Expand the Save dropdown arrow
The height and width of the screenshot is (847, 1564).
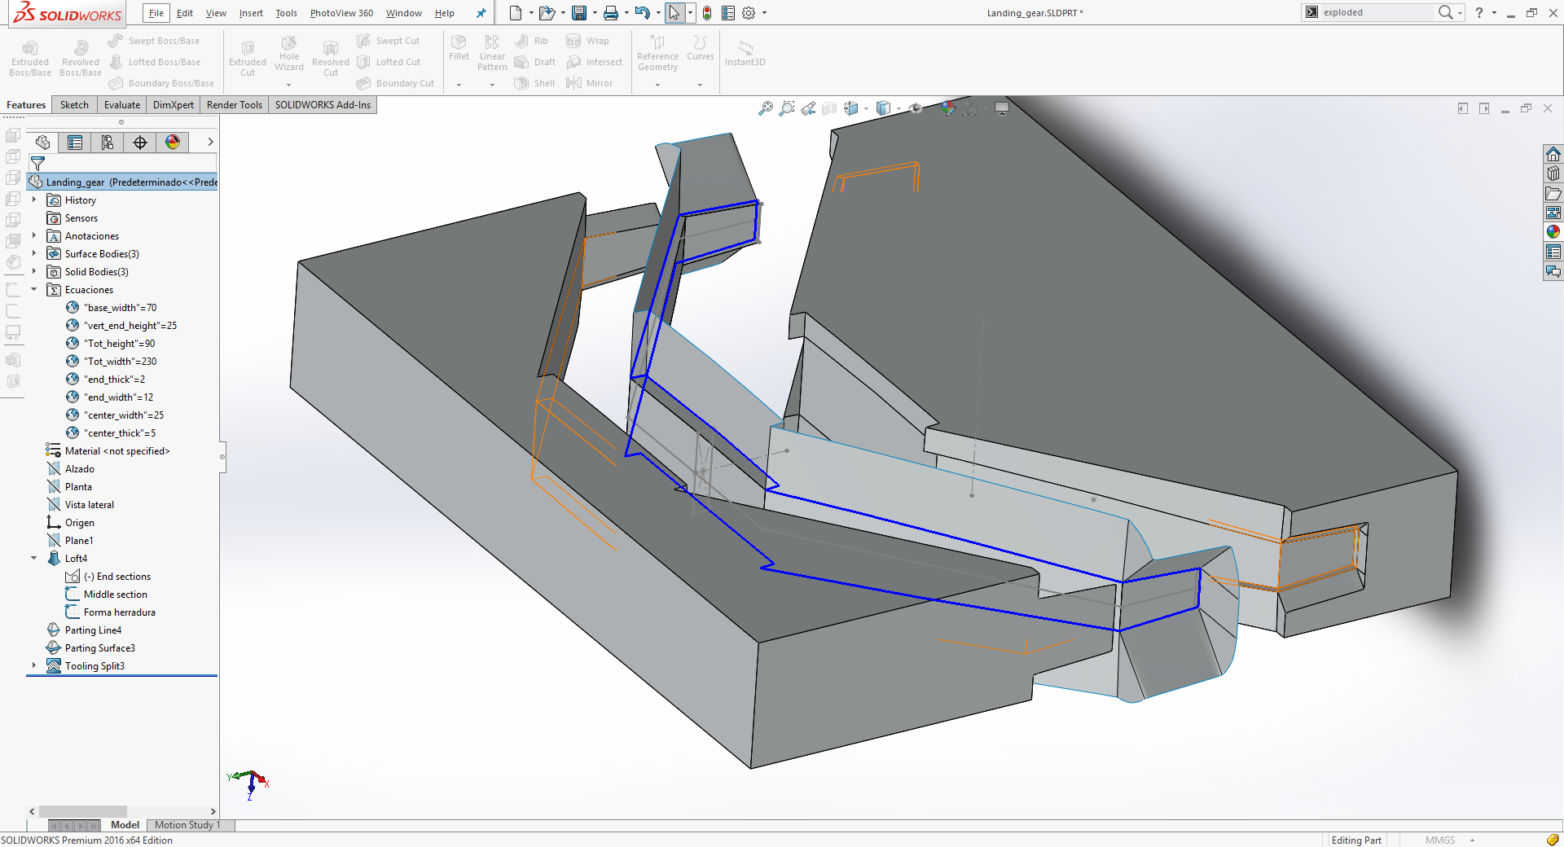(x=595, y=13)
